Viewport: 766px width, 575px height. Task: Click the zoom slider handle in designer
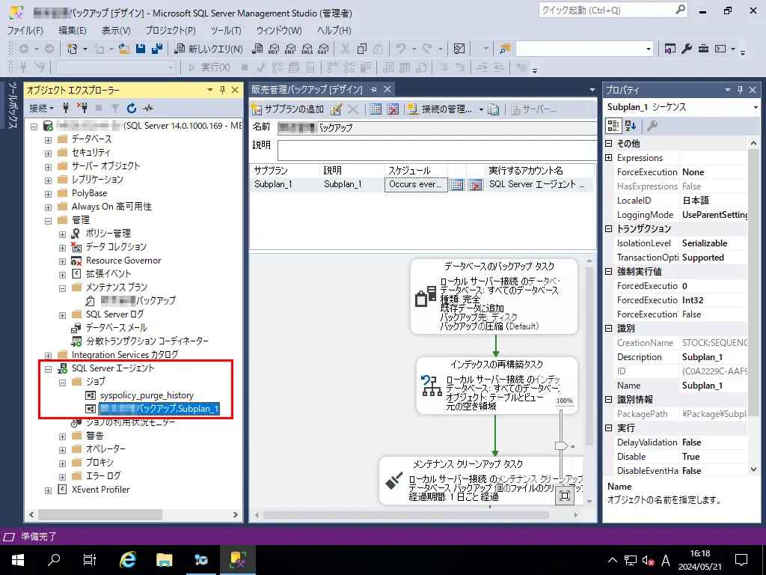coord(561,445)
